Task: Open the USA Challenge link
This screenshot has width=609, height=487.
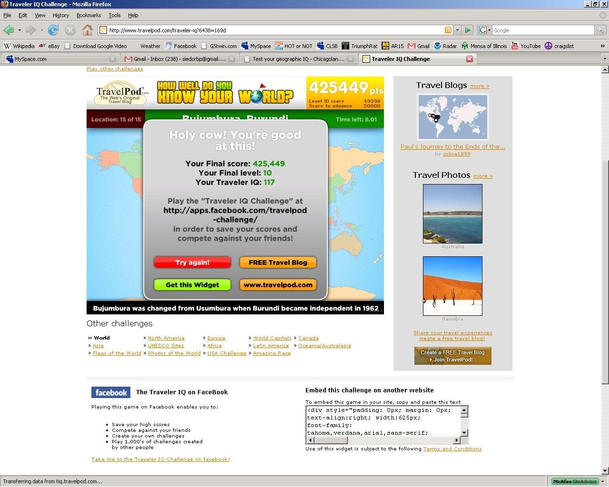Action: tap(227, 353)
